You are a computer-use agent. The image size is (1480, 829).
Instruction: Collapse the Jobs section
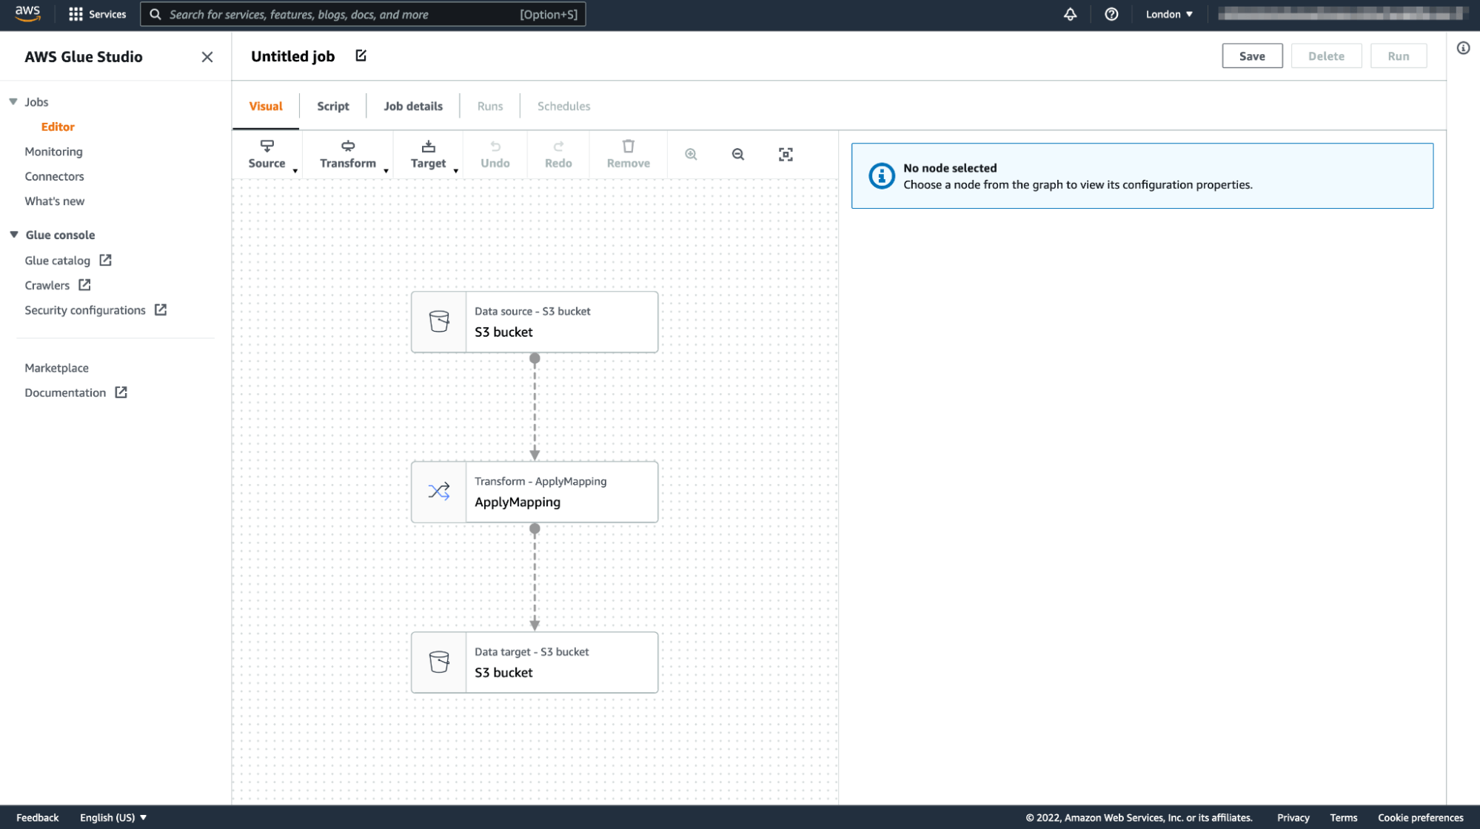12,101
